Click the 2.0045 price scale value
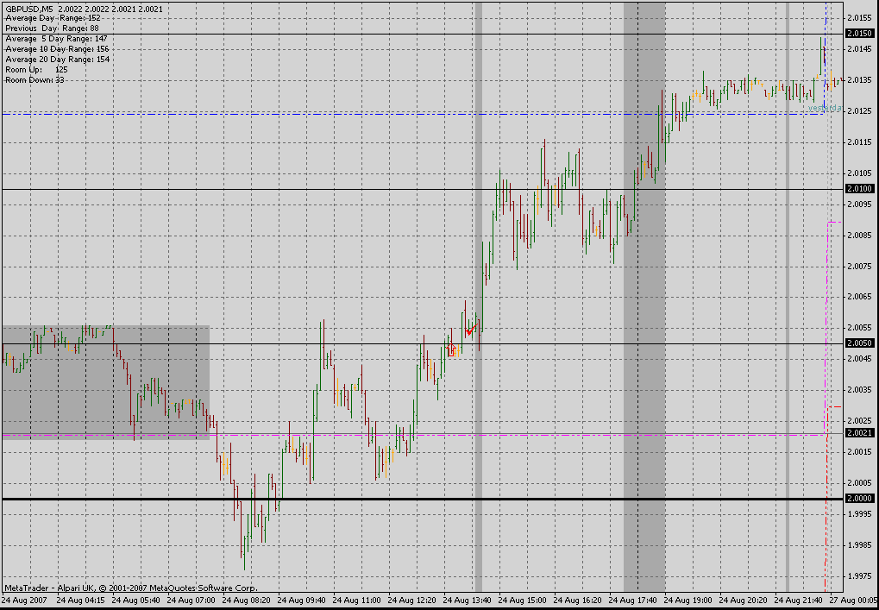Viewport: 879px width, 610px height. point(859,358)
